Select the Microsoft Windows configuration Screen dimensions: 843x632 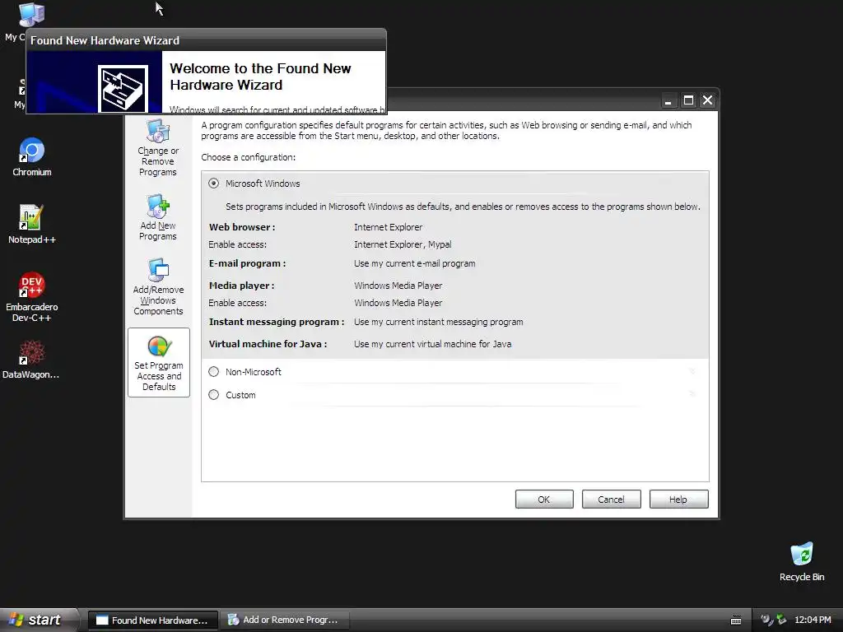pos(214,184)
